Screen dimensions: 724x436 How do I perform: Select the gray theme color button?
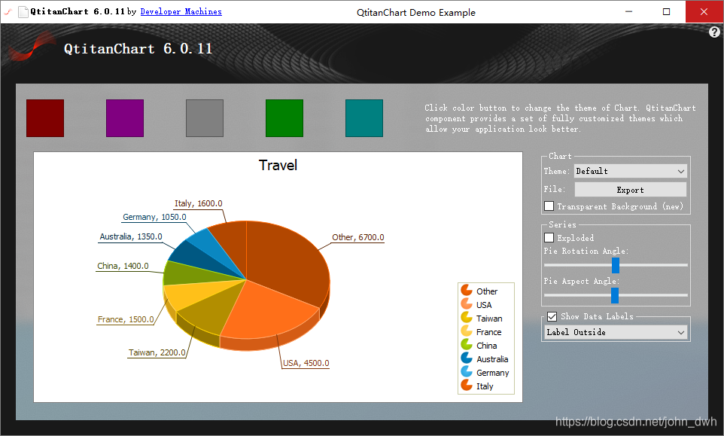point(205,118)
